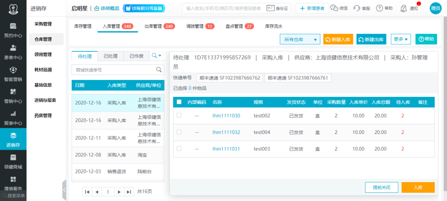
Task: Check the box for lhm1111032
Action: [x=179, y=132]
